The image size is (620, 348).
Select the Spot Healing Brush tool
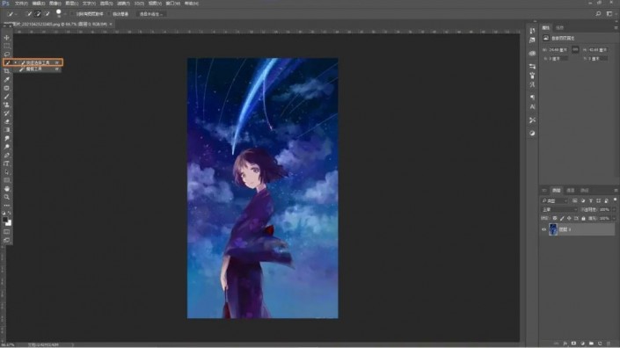coord(7,88)
